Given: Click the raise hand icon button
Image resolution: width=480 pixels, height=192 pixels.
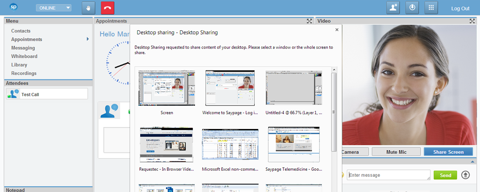Looking at the screenshot, I should pyautogui.click(x=88, y=8).
